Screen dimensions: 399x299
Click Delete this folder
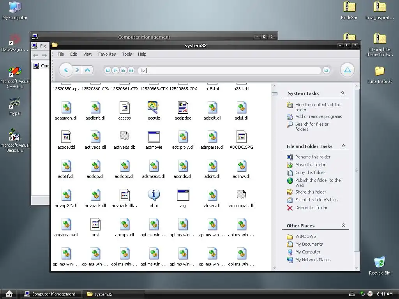click(311, 208)
